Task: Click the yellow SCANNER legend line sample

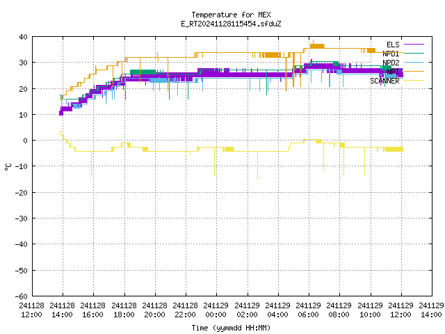Action: click(414, 81)
